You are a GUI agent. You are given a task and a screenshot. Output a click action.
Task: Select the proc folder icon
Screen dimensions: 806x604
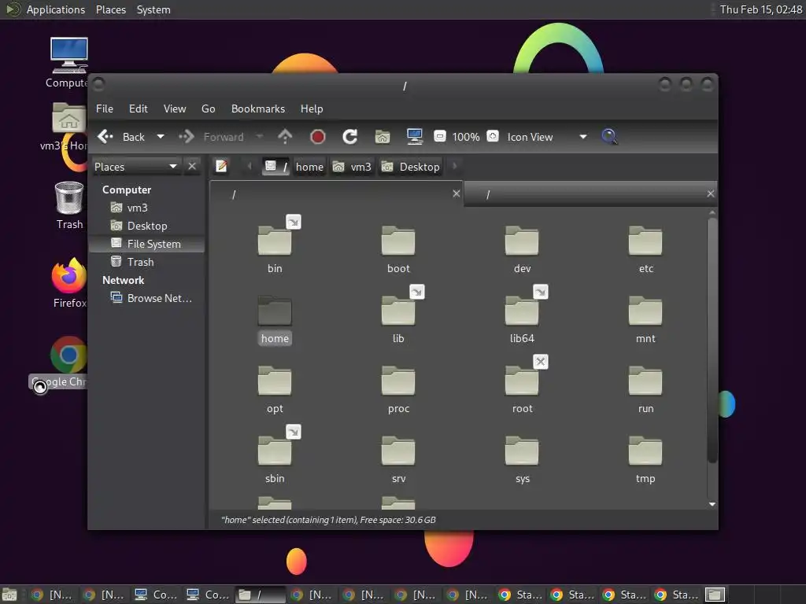(398, 381)
